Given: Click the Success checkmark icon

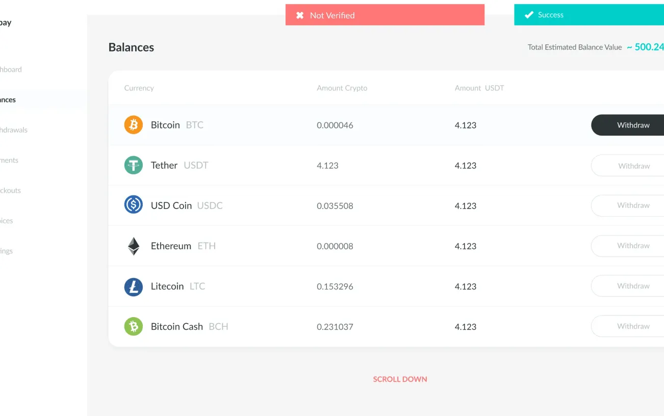Looking at the screenshot, I should pos(529,15).
